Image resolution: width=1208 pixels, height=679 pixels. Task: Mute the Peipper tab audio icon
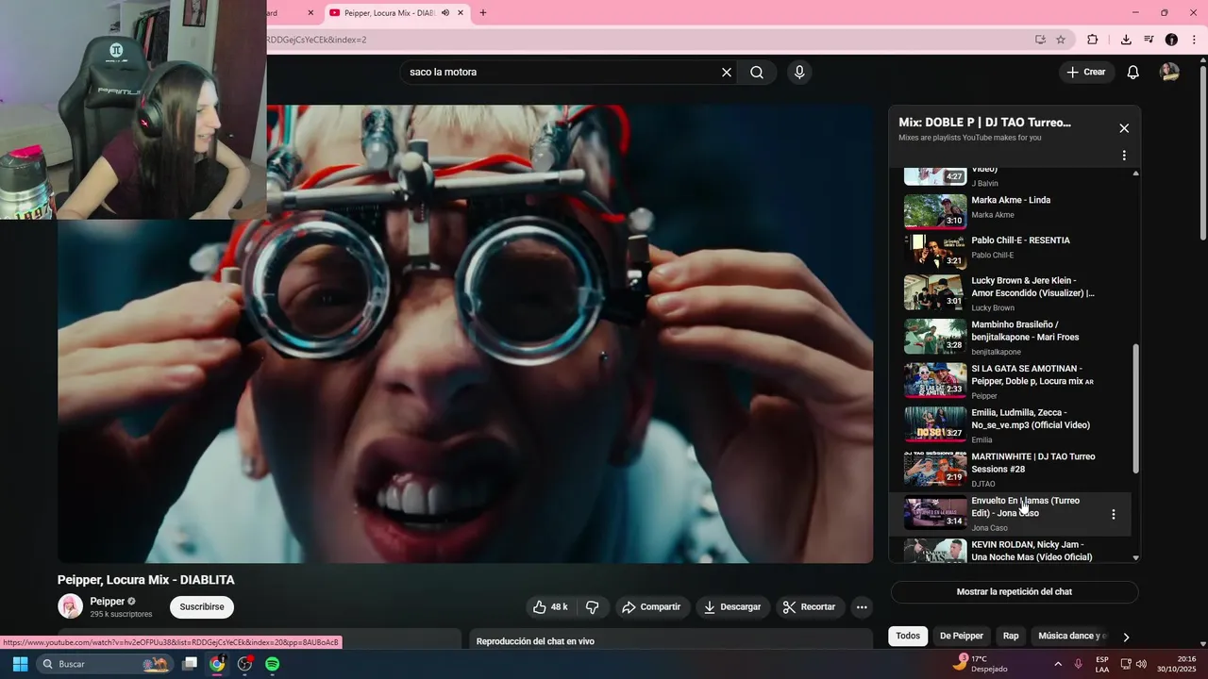click(445, 13)
